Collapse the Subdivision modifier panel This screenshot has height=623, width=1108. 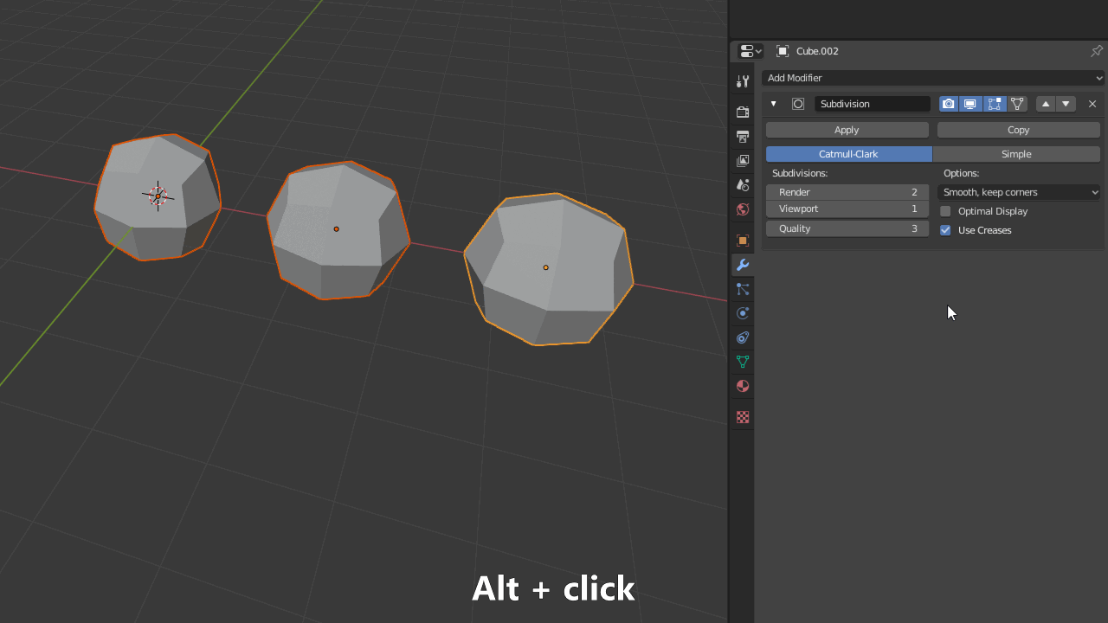pyautogui.click(x=773, y=104)
